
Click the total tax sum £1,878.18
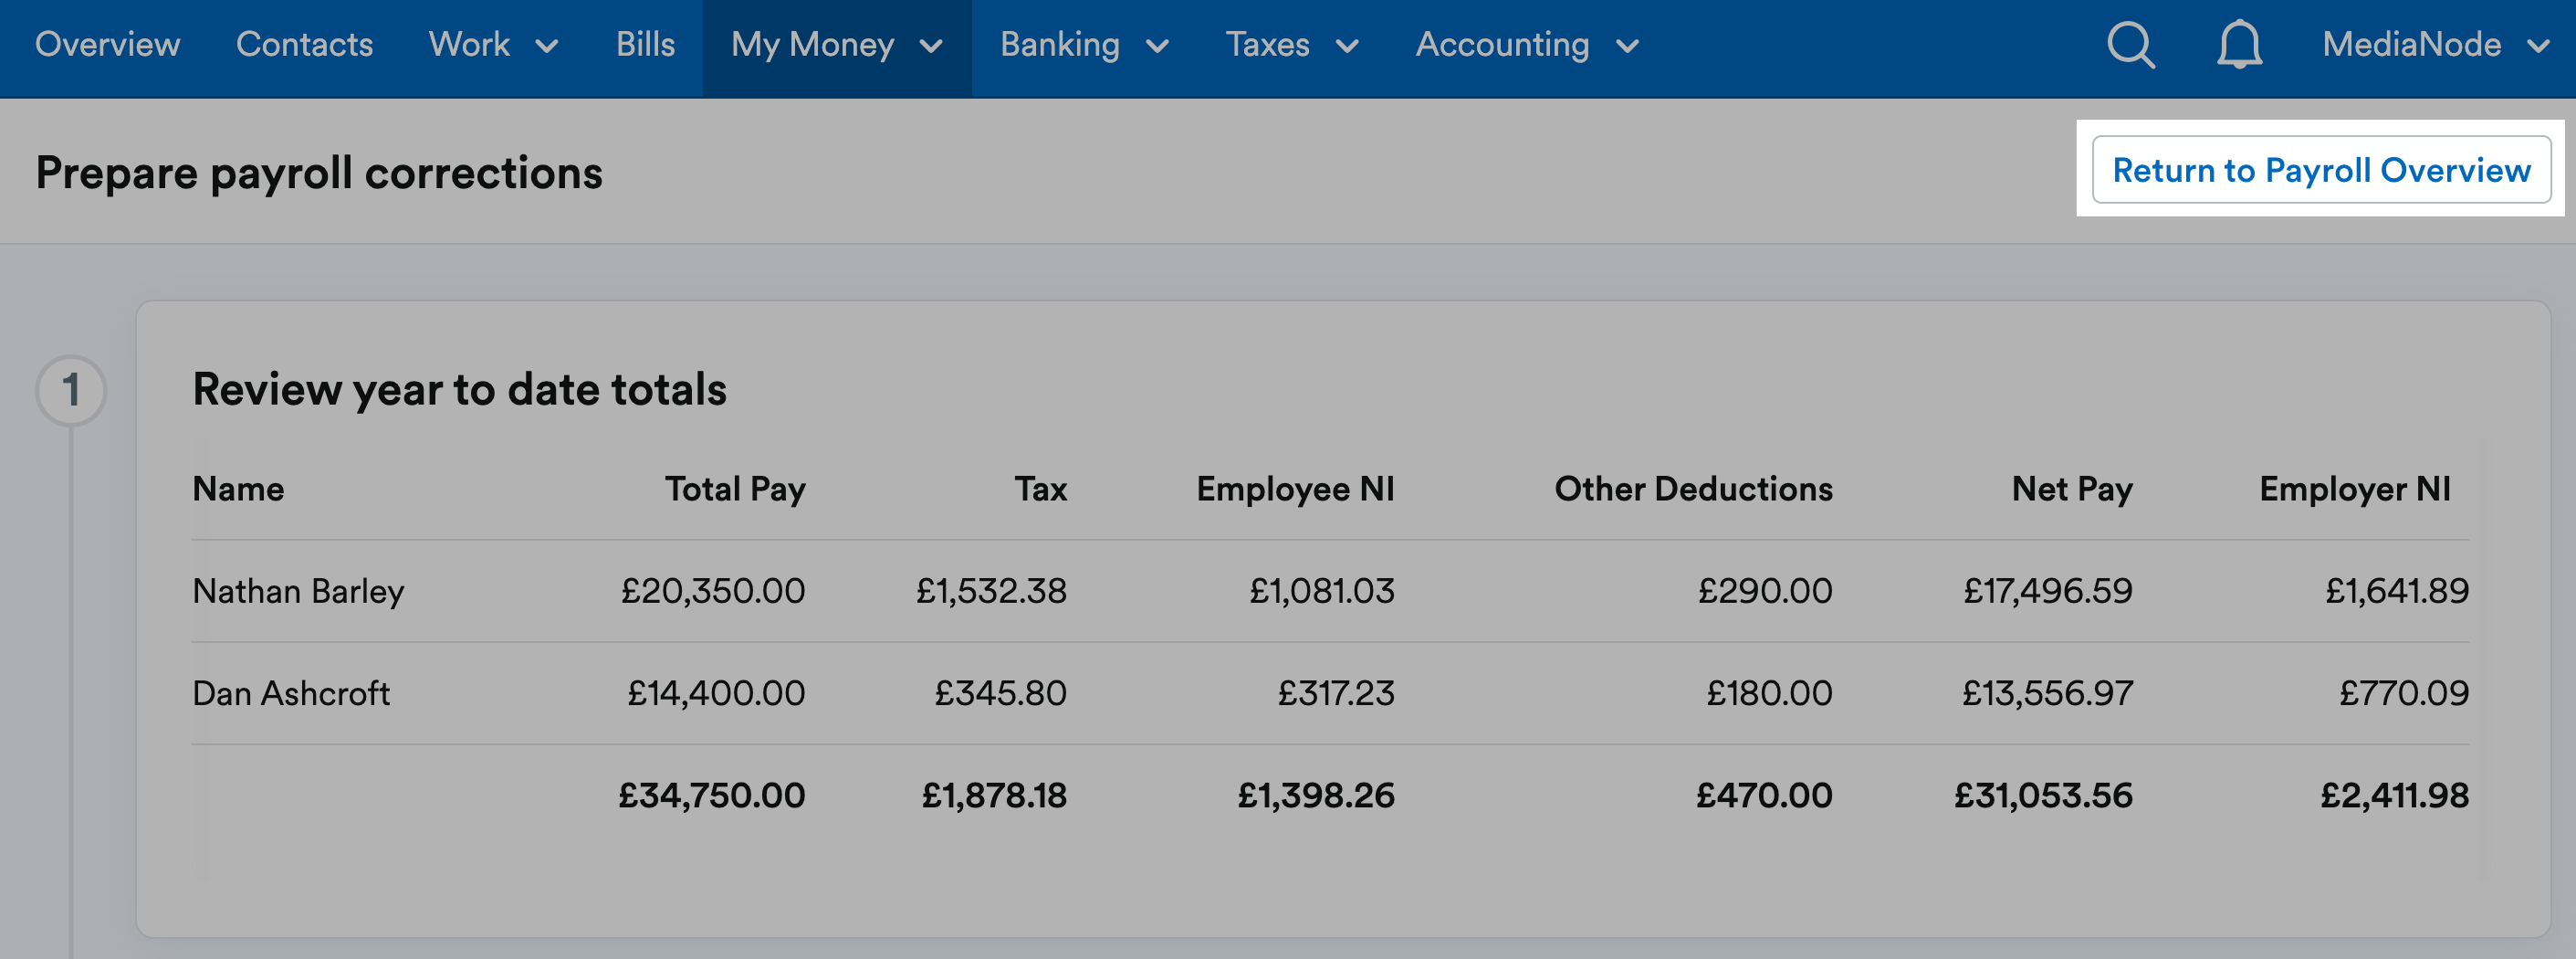tap(994, 796)
